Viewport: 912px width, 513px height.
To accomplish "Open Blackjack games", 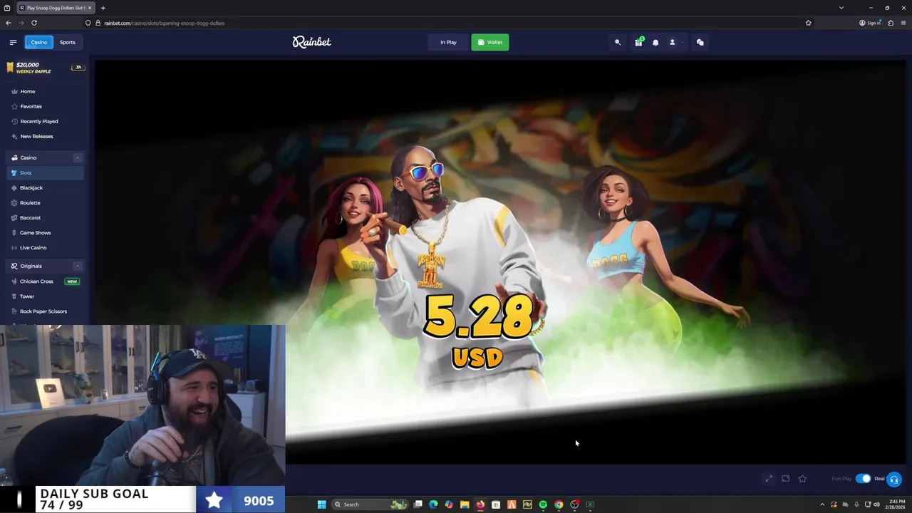I will [x=31, y=187].
